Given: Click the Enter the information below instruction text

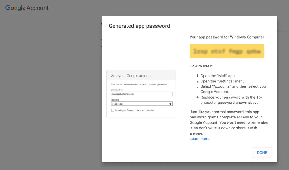Looking at the screenshot, I should pos(139,84).
